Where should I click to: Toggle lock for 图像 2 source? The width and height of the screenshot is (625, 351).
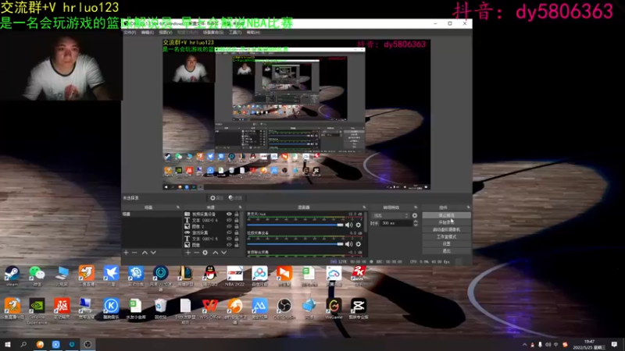[x=237, y=226]
